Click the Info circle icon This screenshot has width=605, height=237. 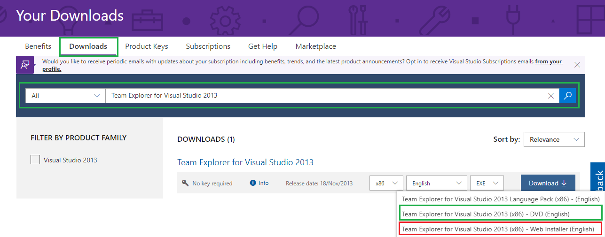[253, 183]
